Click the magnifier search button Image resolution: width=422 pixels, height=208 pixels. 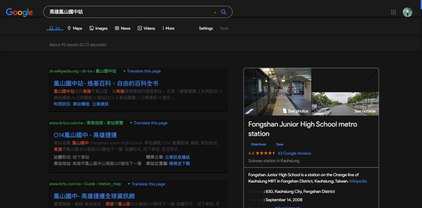click(x=224, y=12)
